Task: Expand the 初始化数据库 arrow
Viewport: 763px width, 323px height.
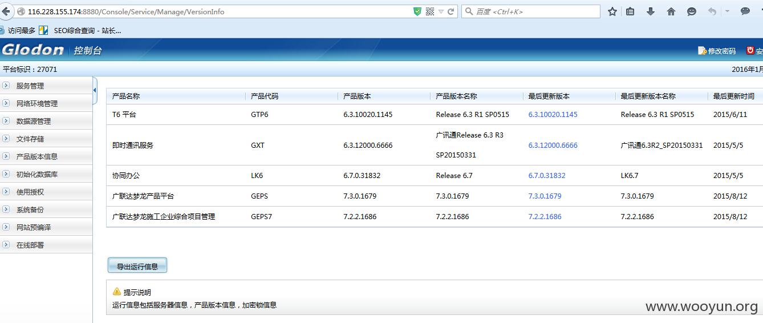Action: 6,174
